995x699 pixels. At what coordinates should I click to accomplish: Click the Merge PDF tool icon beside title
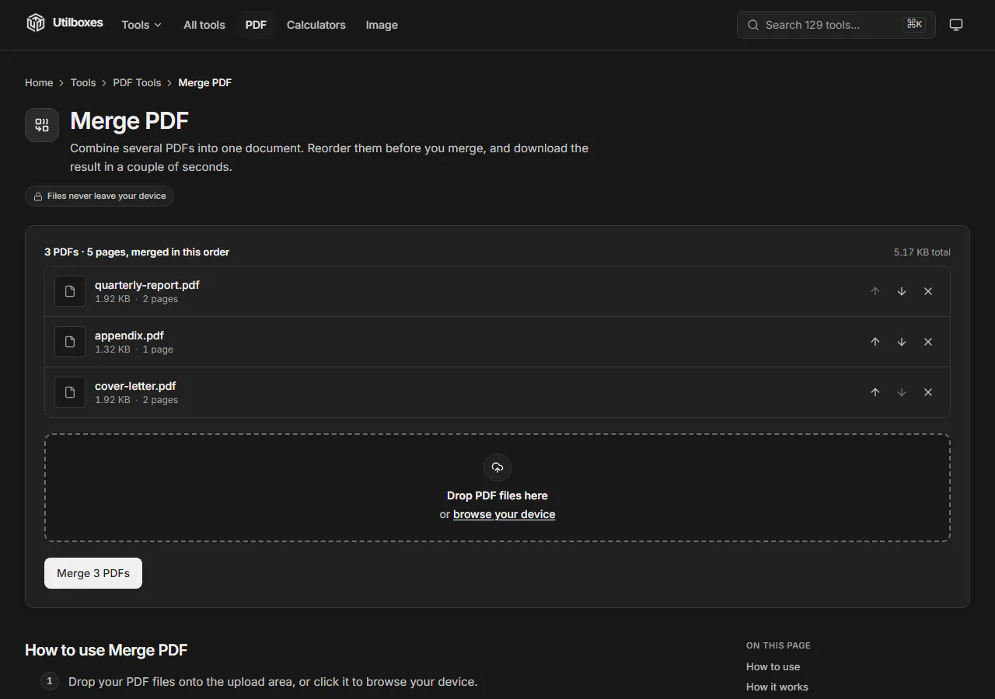pos(42,125)
